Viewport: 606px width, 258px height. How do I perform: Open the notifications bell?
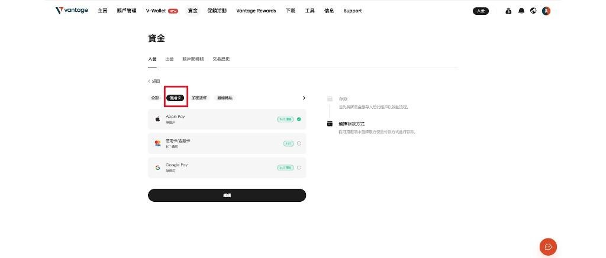(x=521, y=11)
